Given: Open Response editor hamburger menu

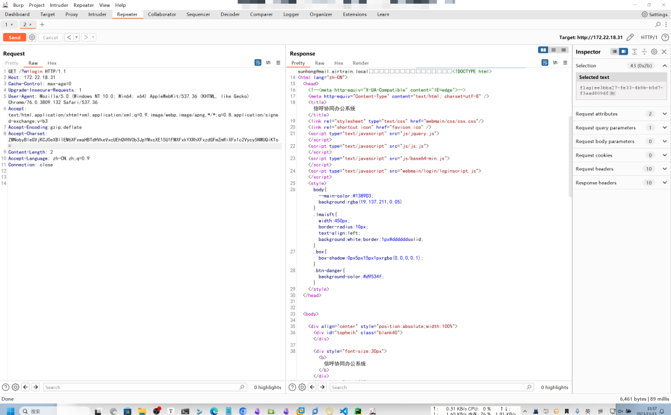Looking at the screenshot, I should tap(565, 63).
